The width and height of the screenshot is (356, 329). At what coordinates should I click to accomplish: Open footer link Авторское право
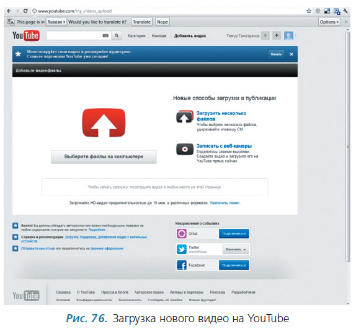click(149, 293)
